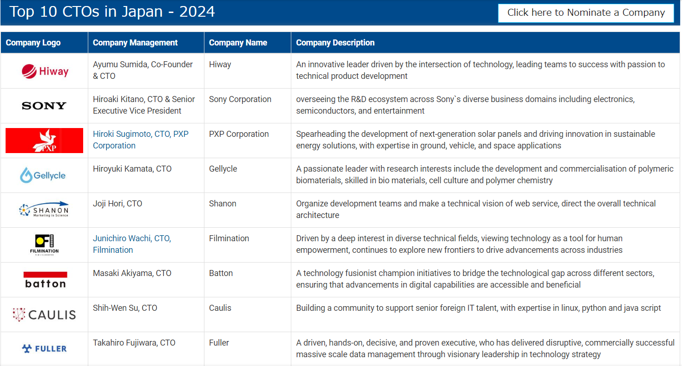This screenshot has height=366, width=682.
Task: Click the Sony logo image
Action: click(x=44, y=106)
